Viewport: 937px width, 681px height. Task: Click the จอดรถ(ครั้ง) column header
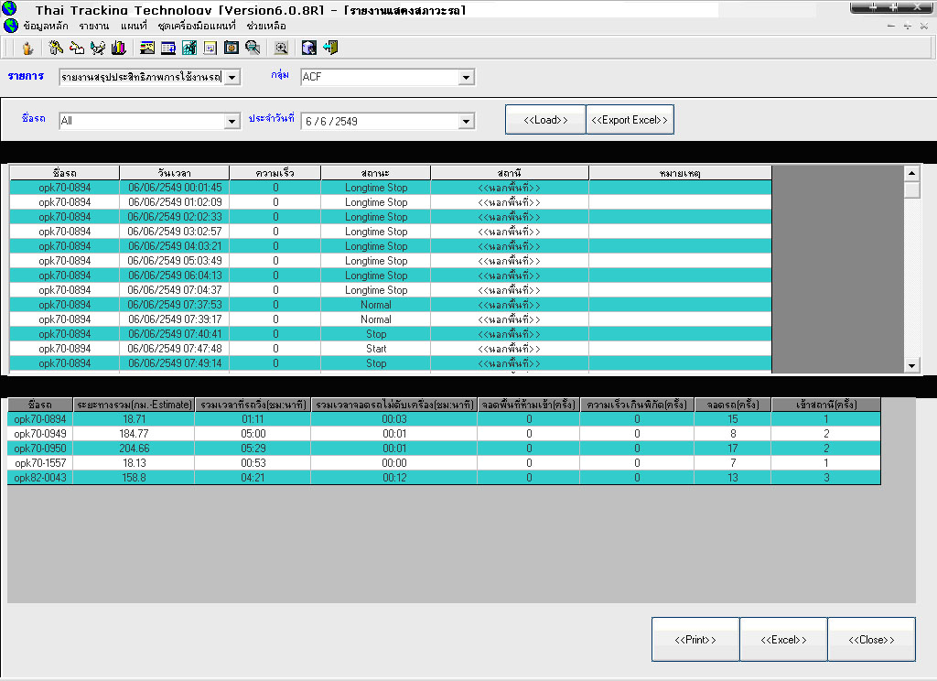pos(733,405)
